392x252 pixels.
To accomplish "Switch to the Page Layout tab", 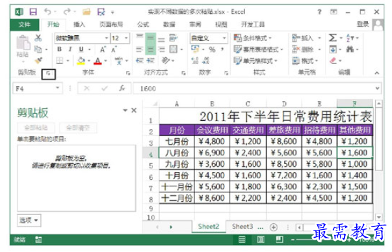I will coord(111,24).
